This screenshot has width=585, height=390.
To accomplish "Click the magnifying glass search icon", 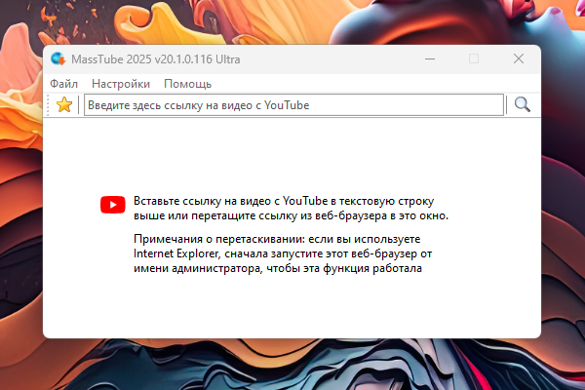I will (522, 105).
